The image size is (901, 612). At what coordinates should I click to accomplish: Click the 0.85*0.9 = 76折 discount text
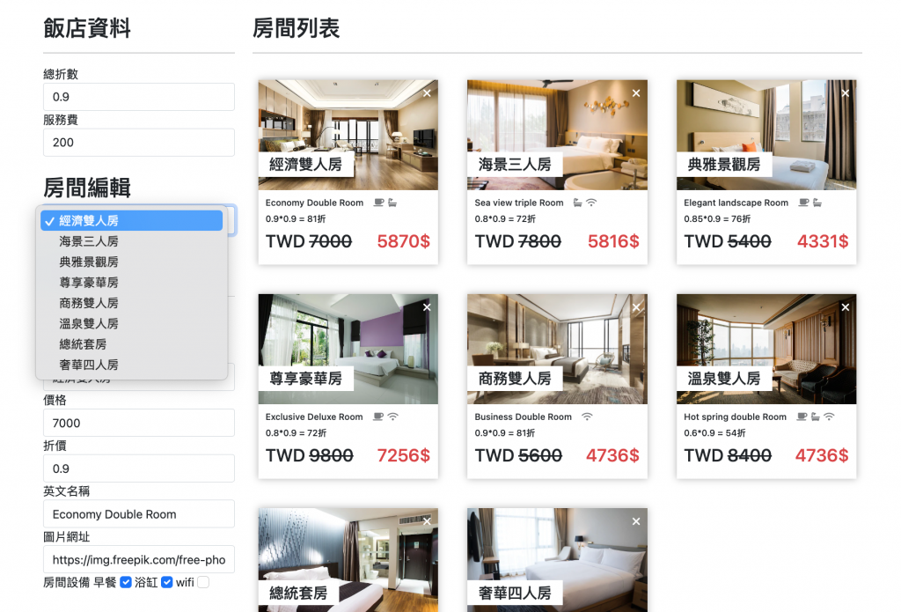tap(717, 218)
